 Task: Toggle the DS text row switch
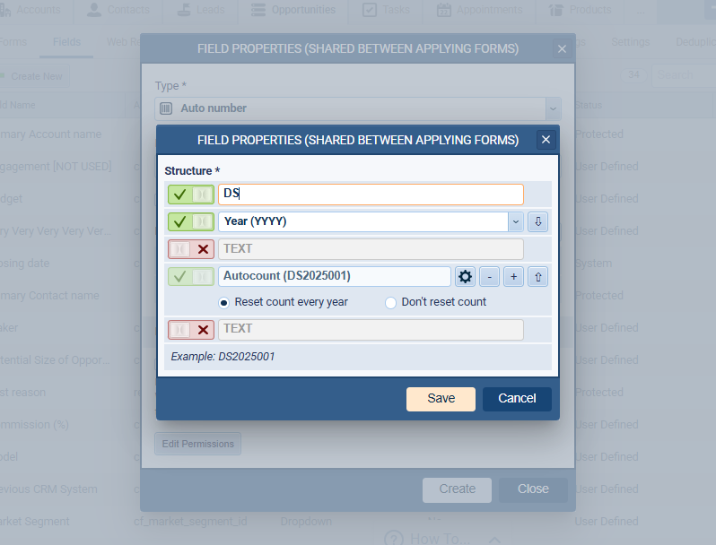click(191, 194)
